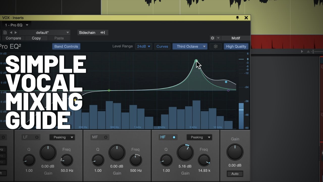Pin the VOX Inserts plugin window
This screenshot has width=323, height=182.
click(237, 18)
